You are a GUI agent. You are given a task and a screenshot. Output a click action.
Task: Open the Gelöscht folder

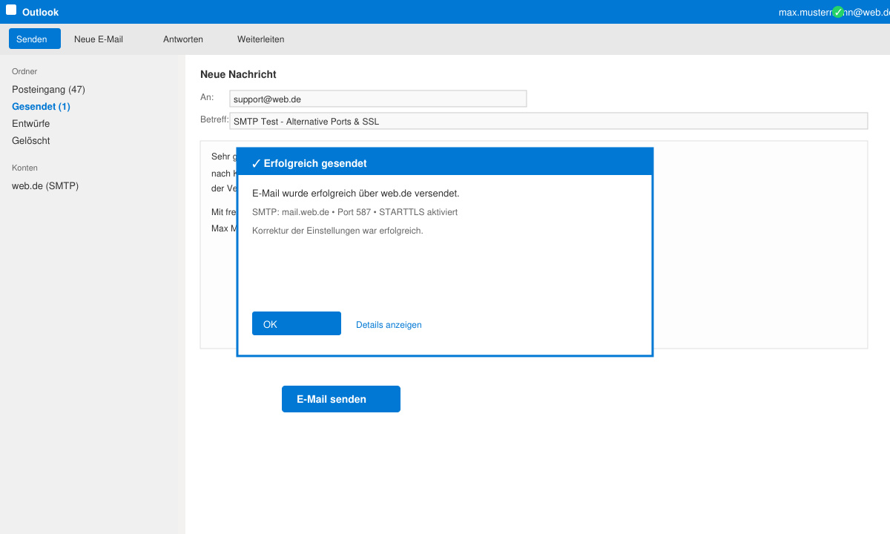tap(31, 140)
